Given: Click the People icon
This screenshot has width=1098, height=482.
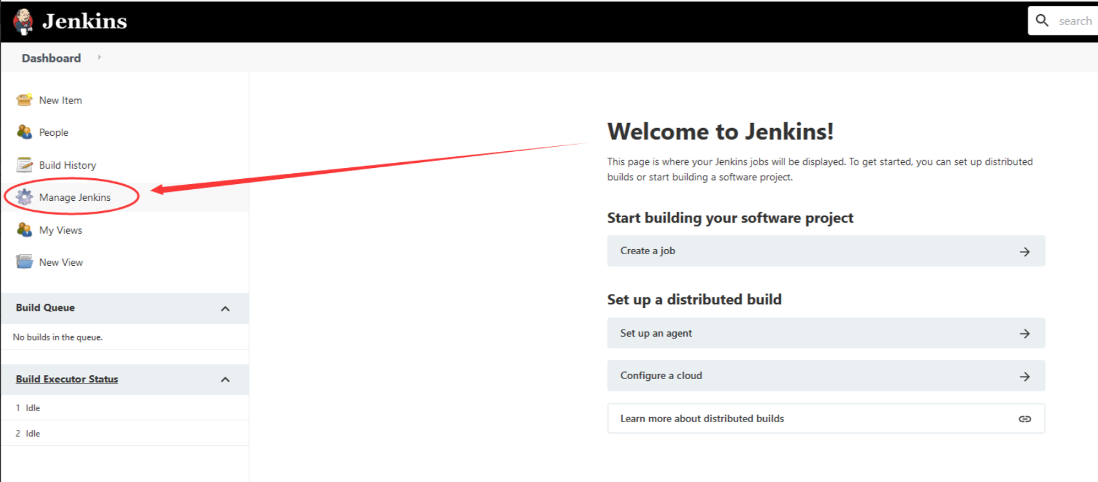Looking at the screenshot, I should (24, 132).
